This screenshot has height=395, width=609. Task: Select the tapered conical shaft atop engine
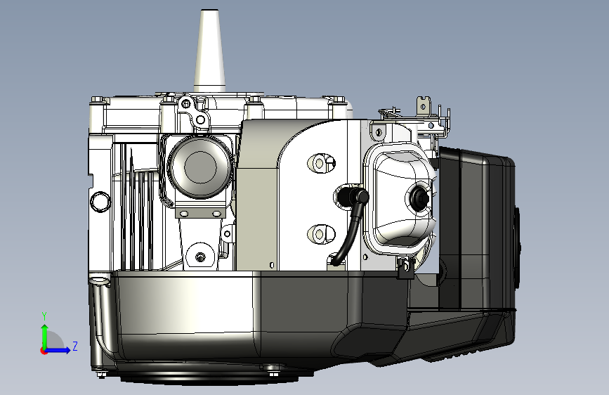pyautogui.click(x=210, y=51)
